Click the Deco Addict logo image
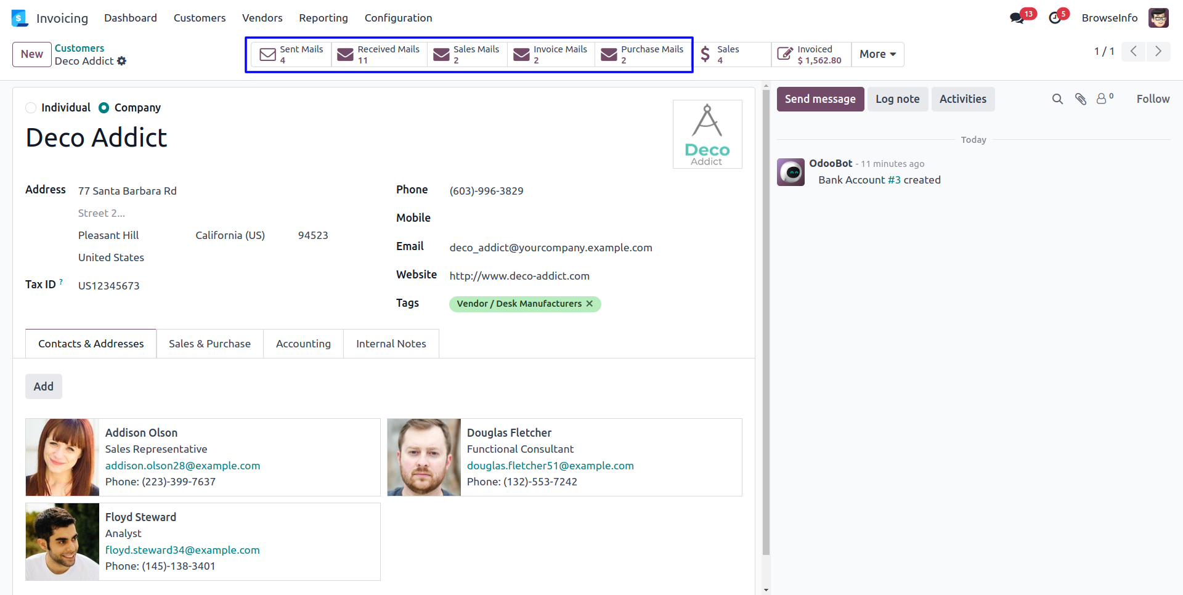Viewport: 1183px width, 595px height. [707, 134]
